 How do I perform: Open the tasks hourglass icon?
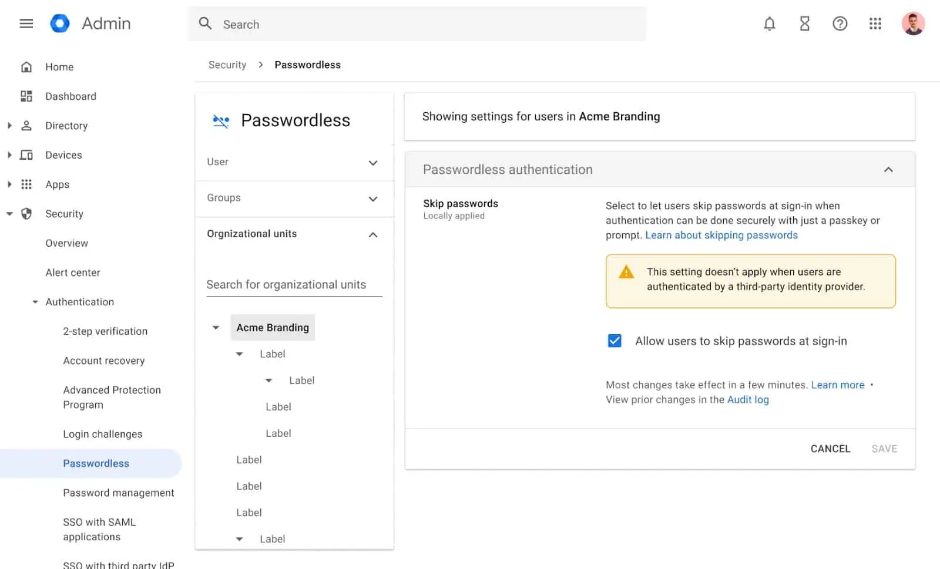point(804,23)
